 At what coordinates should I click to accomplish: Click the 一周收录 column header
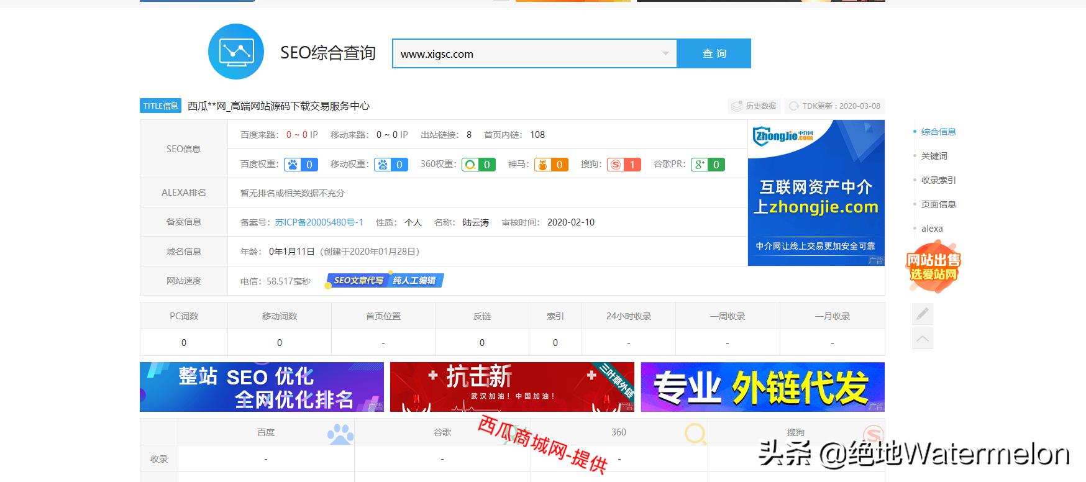[x=728, y=316]
